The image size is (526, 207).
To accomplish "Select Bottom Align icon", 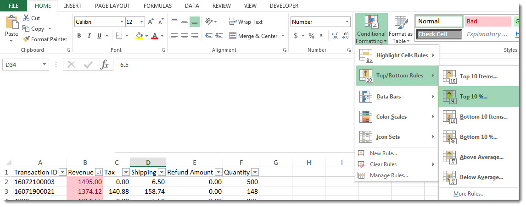I will coord(195,22).
